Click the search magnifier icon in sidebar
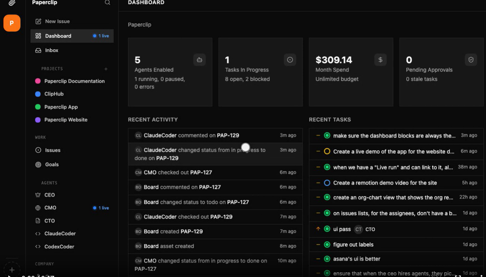The height and width of the screenshot is (277, 486). coord(107,3)
